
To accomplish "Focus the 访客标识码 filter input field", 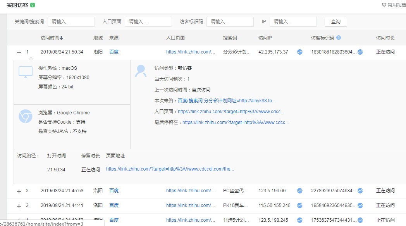I will [230, 22].
